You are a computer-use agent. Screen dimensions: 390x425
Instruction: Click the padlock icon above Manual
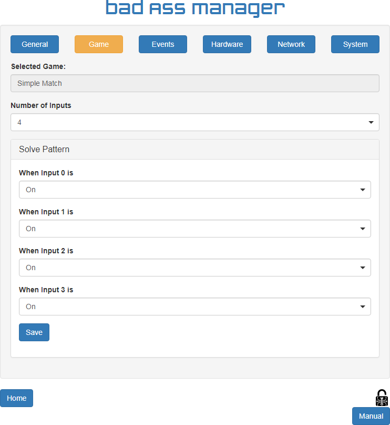click(x=382, y=398)
